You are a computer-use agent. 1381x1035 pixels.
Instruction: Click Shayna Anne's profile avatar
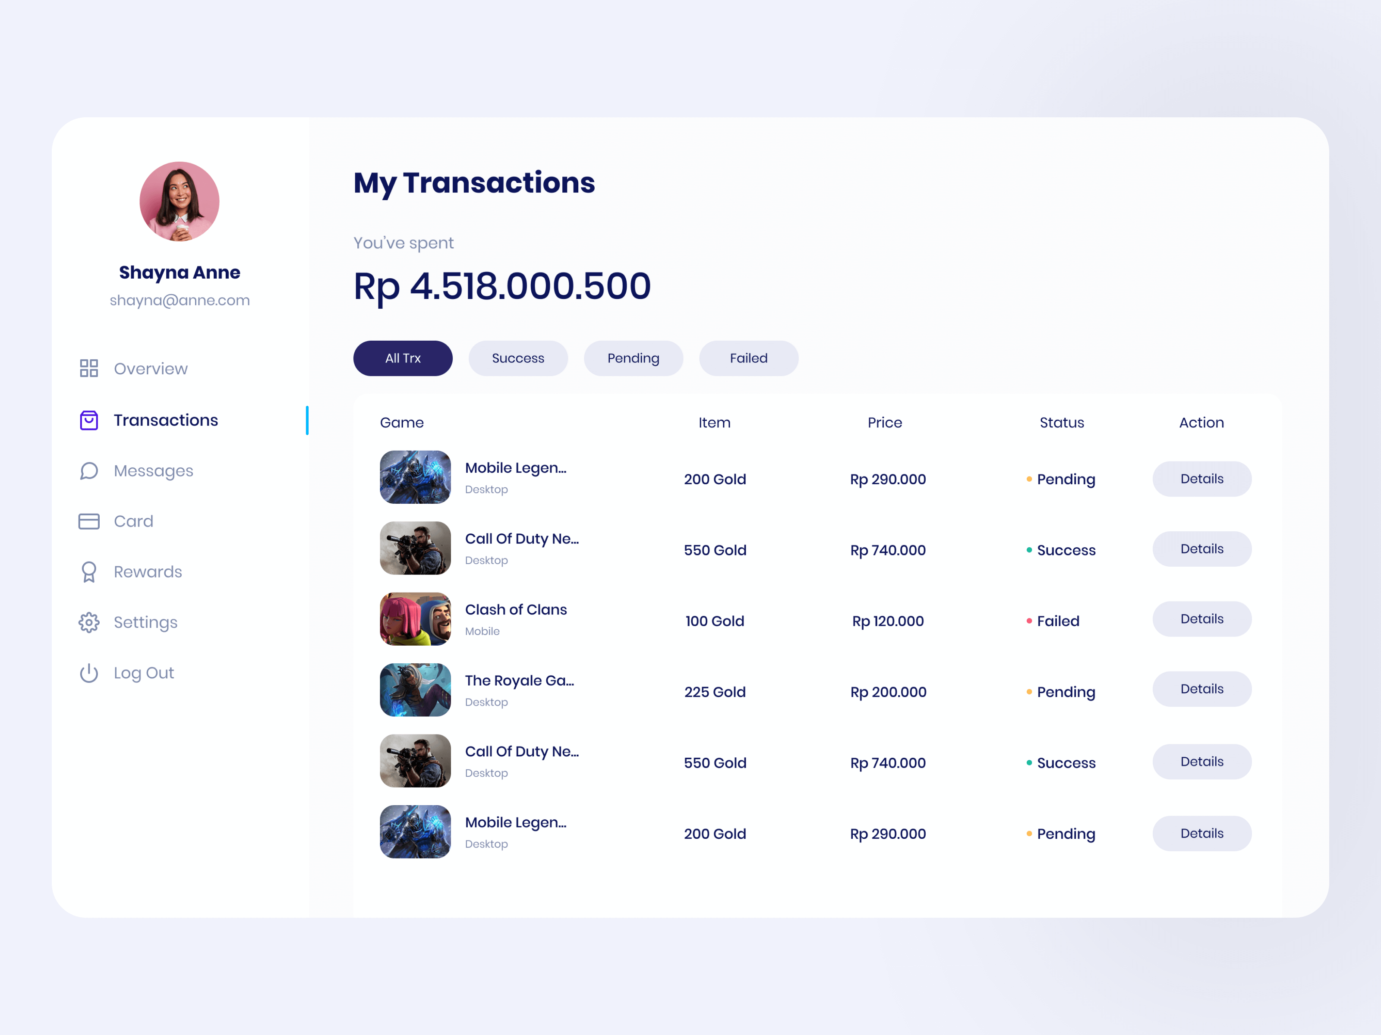pyautogui.click(x=179, y=201)
